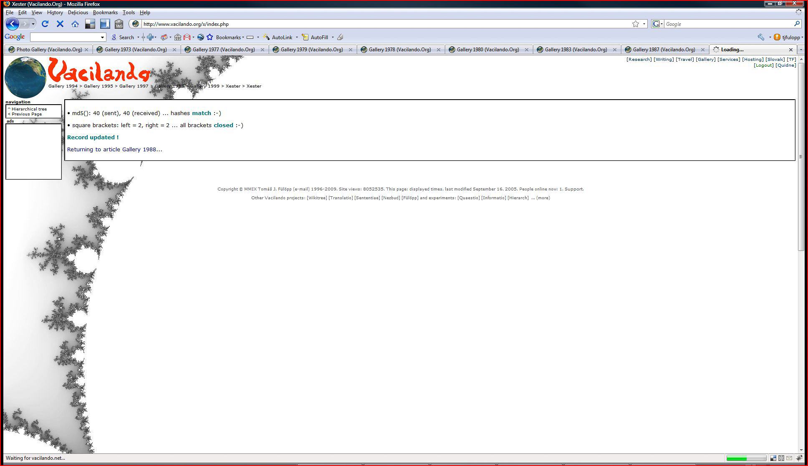Switch to Gallery 1977 tab
This screenshot has width=808, height=466.
pyautogui.click(x=223, y=49)
